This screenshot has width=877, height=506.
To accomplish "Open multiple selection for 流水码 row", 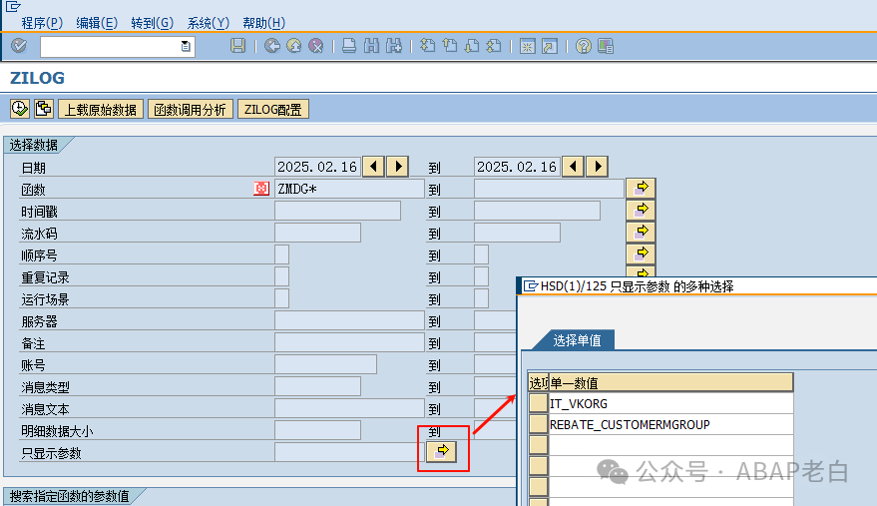I will 641,232.
